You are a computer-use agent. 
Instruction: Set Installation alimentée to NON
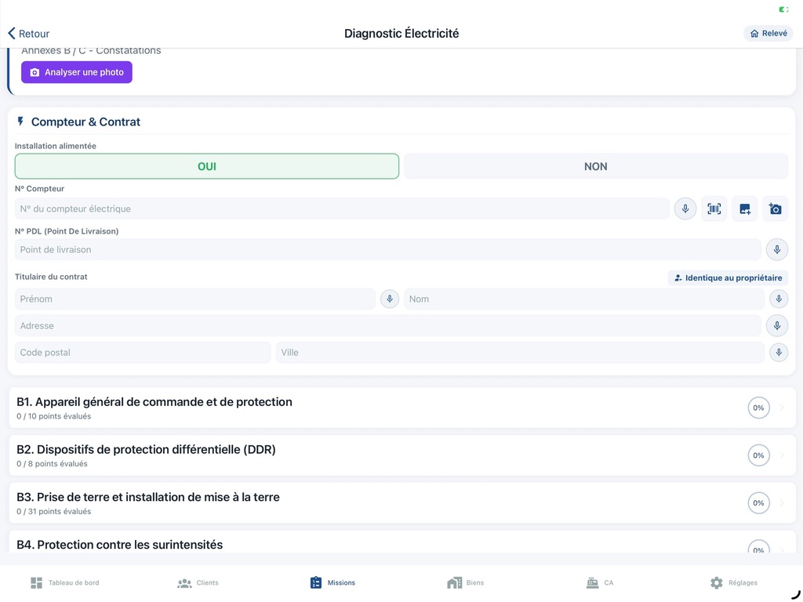pyautogui.click(x=595, y=166)
